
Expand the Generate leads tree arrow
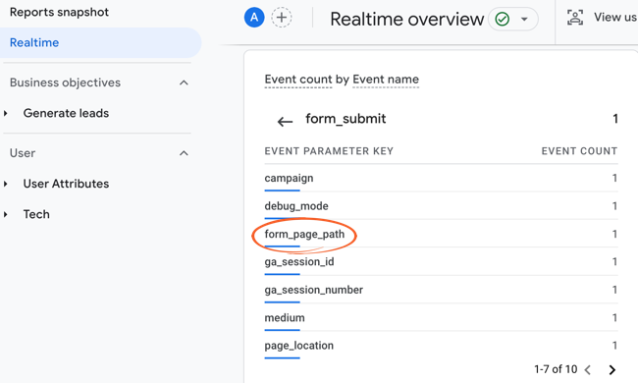(6, 113)
